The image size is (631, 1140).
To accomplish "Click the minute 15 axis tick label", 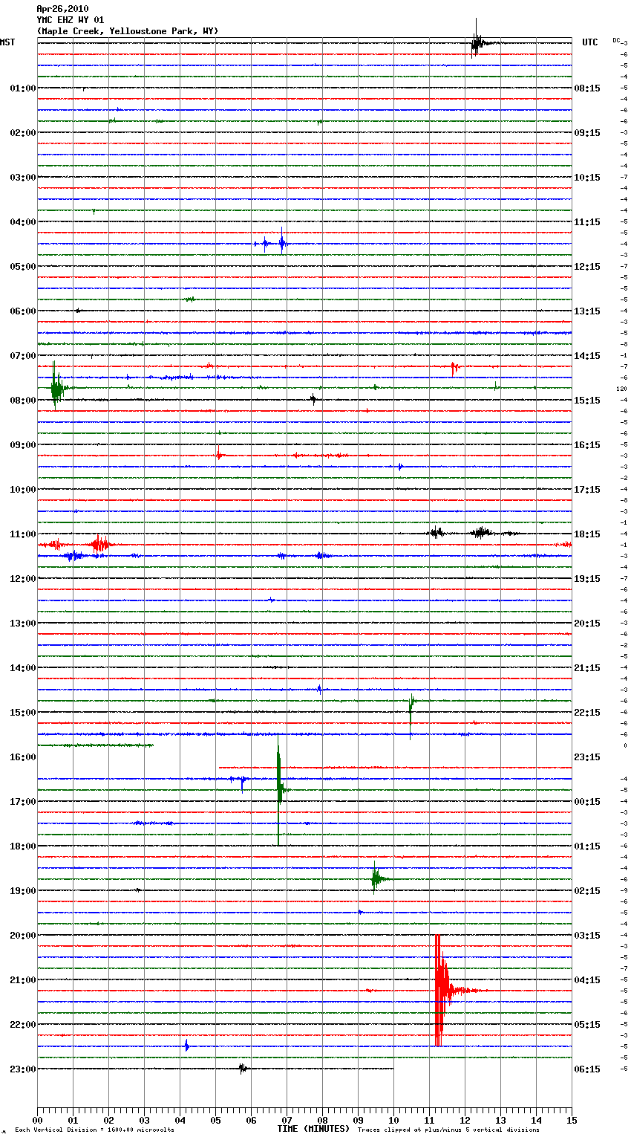I will click(572, 1120).
